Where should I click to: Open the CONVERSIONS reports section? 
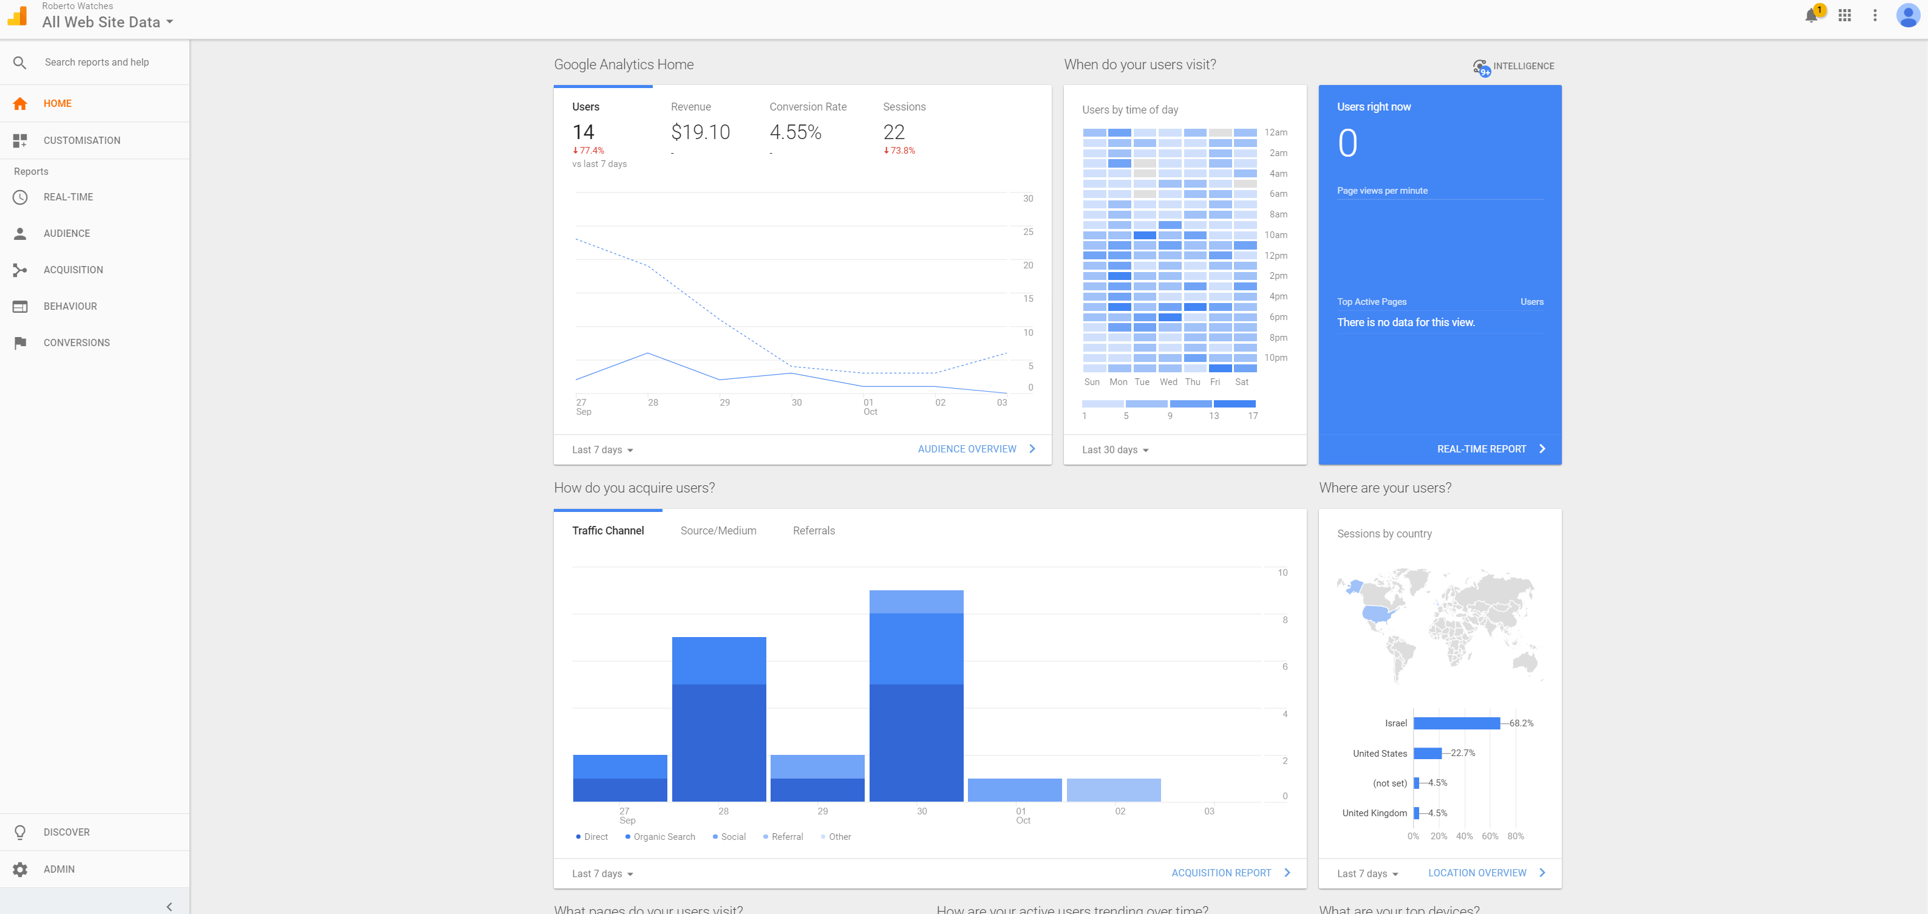(94, 343)
